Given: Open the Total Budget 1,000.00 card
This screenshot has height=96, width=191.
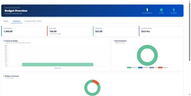Looking at the screenshot, I should click(x=24, y=31).
